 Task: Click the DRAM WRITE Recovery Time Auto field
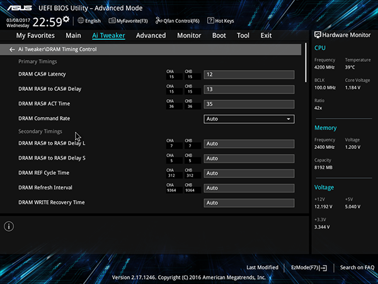tap(249, 203)
